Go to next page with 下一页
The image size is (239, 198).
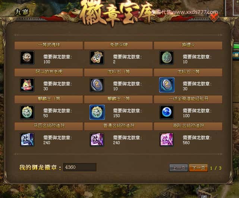198,168
